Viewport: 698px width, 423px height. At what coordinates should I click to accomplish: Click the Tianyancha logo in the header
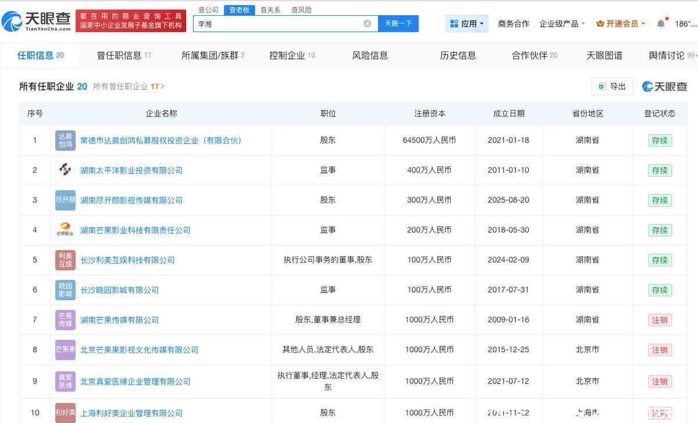click(36, 22)
